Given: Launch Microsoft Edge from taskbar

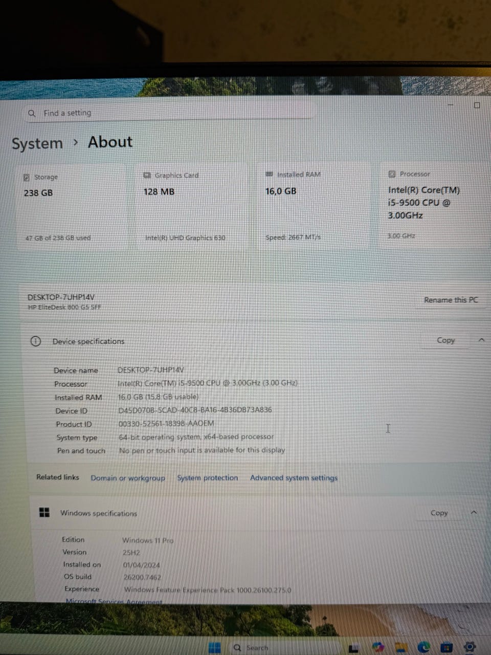Looking at the screenshot, I should [x=424, y=647].
